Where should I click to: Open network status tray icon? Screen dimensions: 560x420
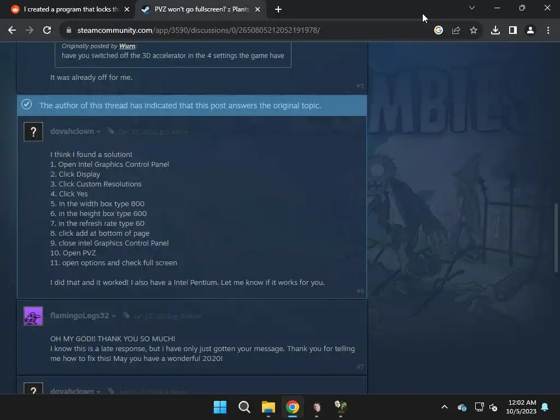click(479, 407)
